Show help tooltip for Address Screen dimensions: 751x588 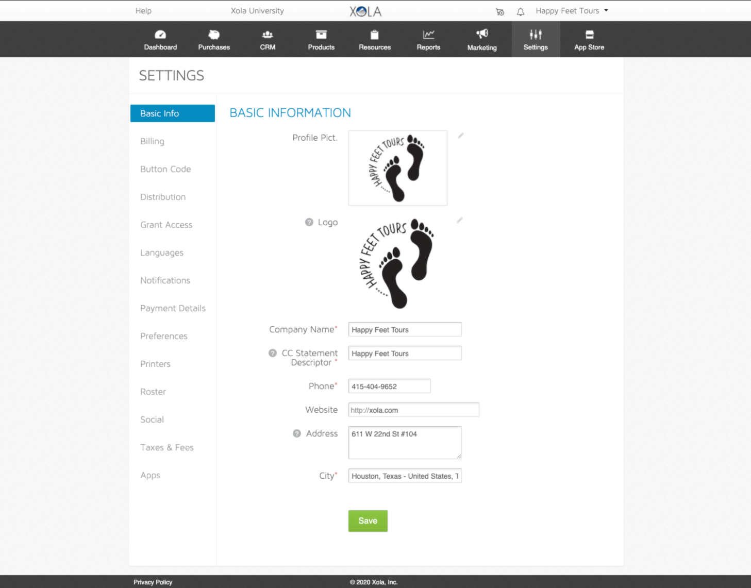click(x=297, y=433)
